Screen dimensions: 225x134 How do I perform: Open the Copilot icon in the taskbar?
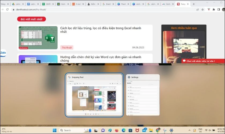110,131
